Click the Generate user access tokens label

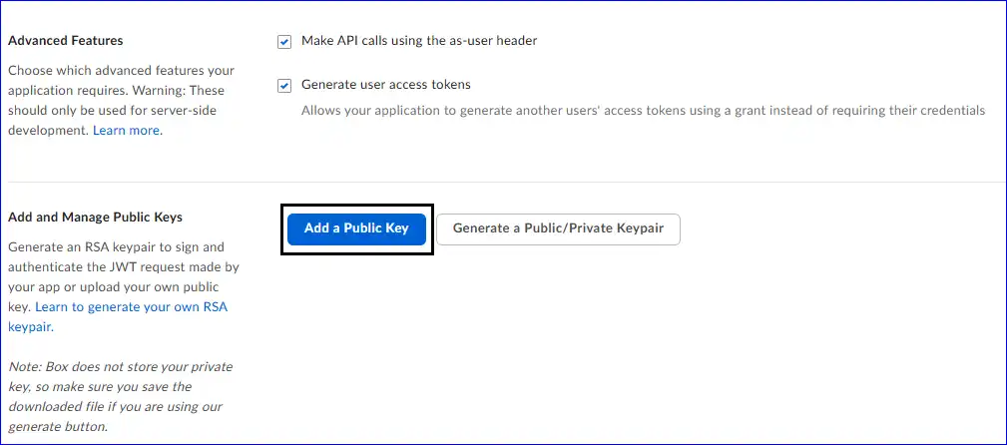386,85
